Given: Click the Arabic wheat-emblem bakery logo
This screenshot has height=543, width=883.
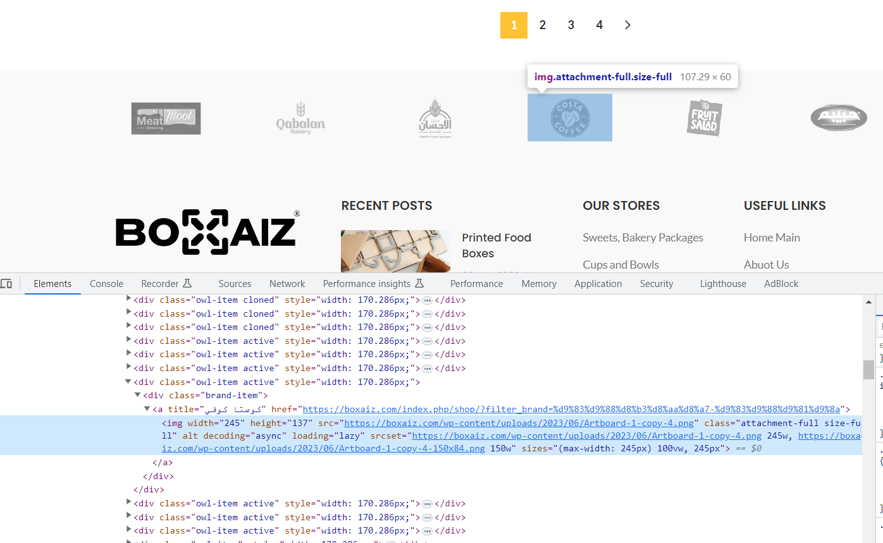Looking at the screenshot, I should [435, 118].
